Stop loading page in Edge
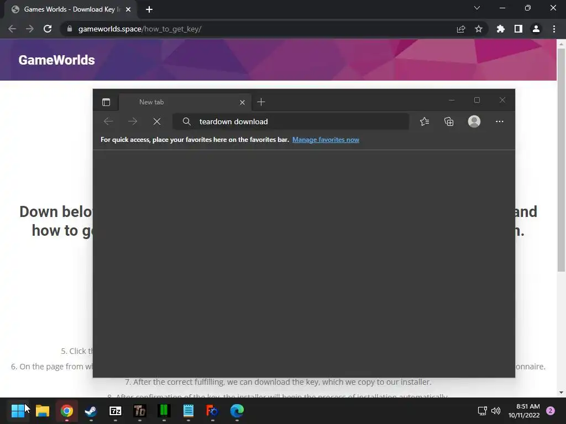The image size is (566, 424). pos(156,121)
